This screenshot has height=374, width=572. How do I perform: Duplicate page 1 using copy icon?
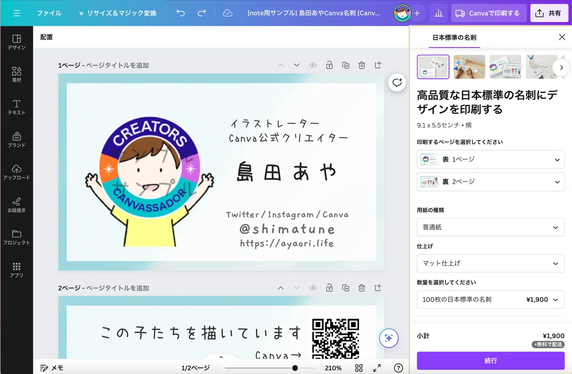click(346, 65)
